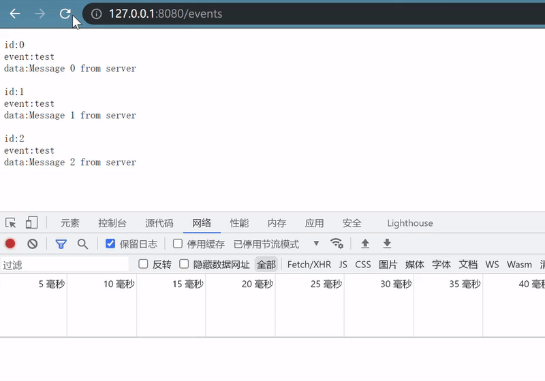
Task: Switch to the 控制台 tab
Action: point(112,222)
